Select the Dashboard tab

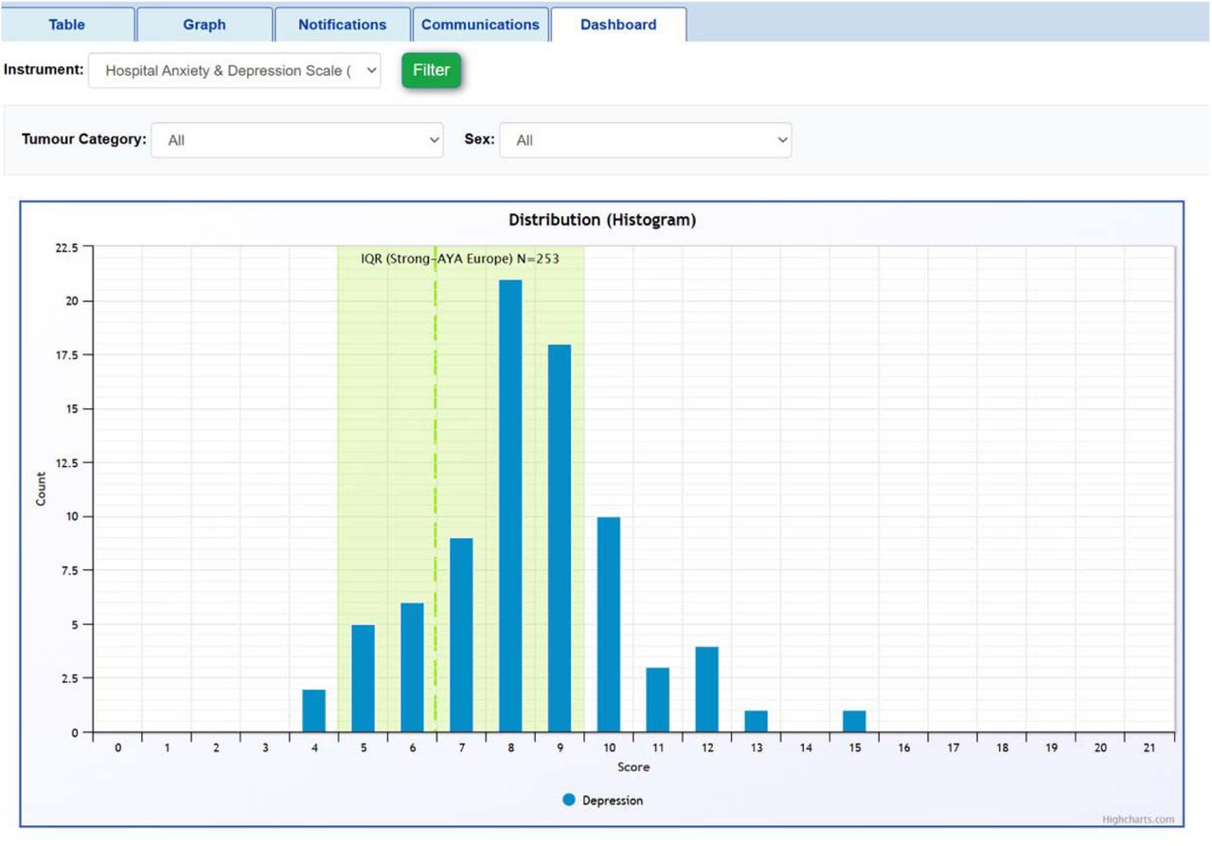pos(618,25)
